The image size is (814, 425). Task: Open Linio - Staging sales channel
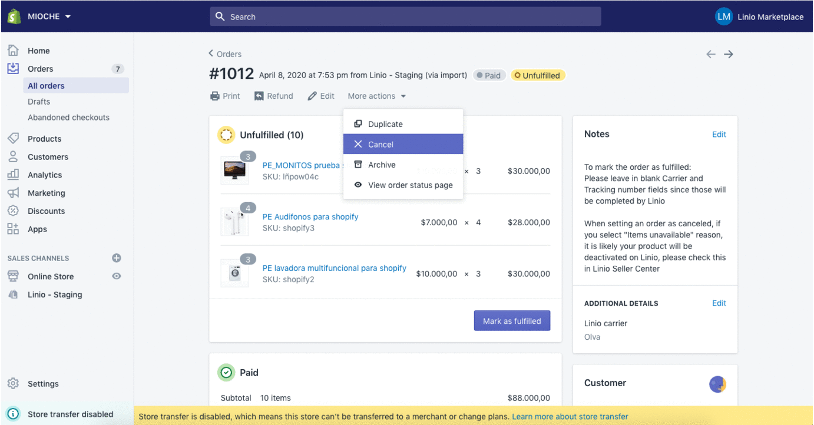[55, 295]
